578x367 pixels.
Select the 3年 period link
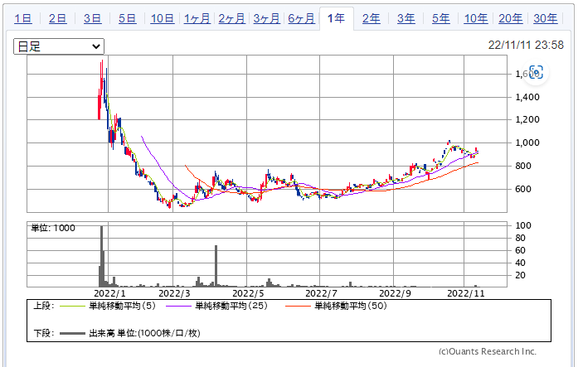pyautogui.click(x=406, y=18)
